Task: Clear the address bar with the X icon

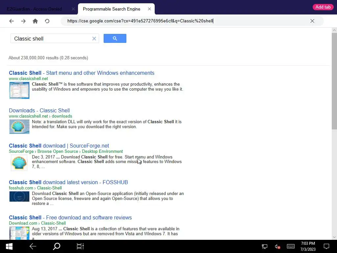Action: pos(312,21)
